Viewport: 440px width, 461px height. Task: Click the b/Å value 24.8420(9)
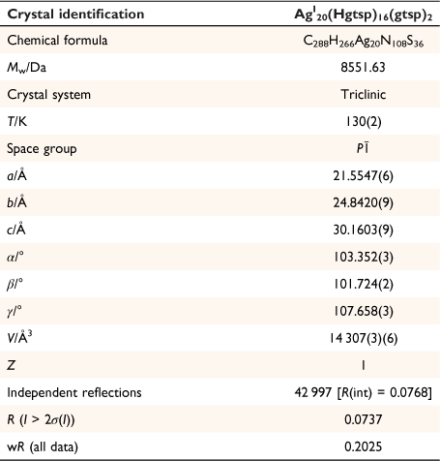click(x=363, y=202)
